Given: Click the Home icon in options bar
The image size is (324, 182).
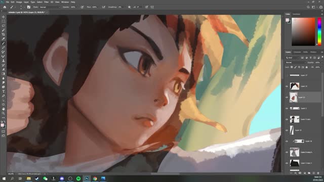Looking at the screenshot, I should point(5,7).
